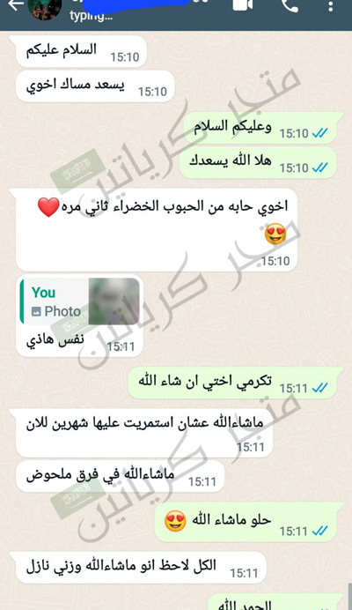Open the quoted Photo thumbnail

click(x=114, y=301)
